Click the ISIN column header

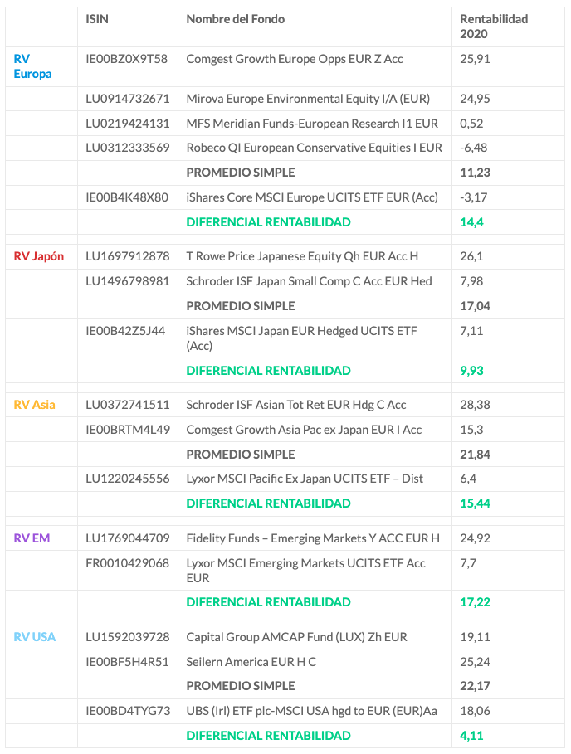pos(97,19)
